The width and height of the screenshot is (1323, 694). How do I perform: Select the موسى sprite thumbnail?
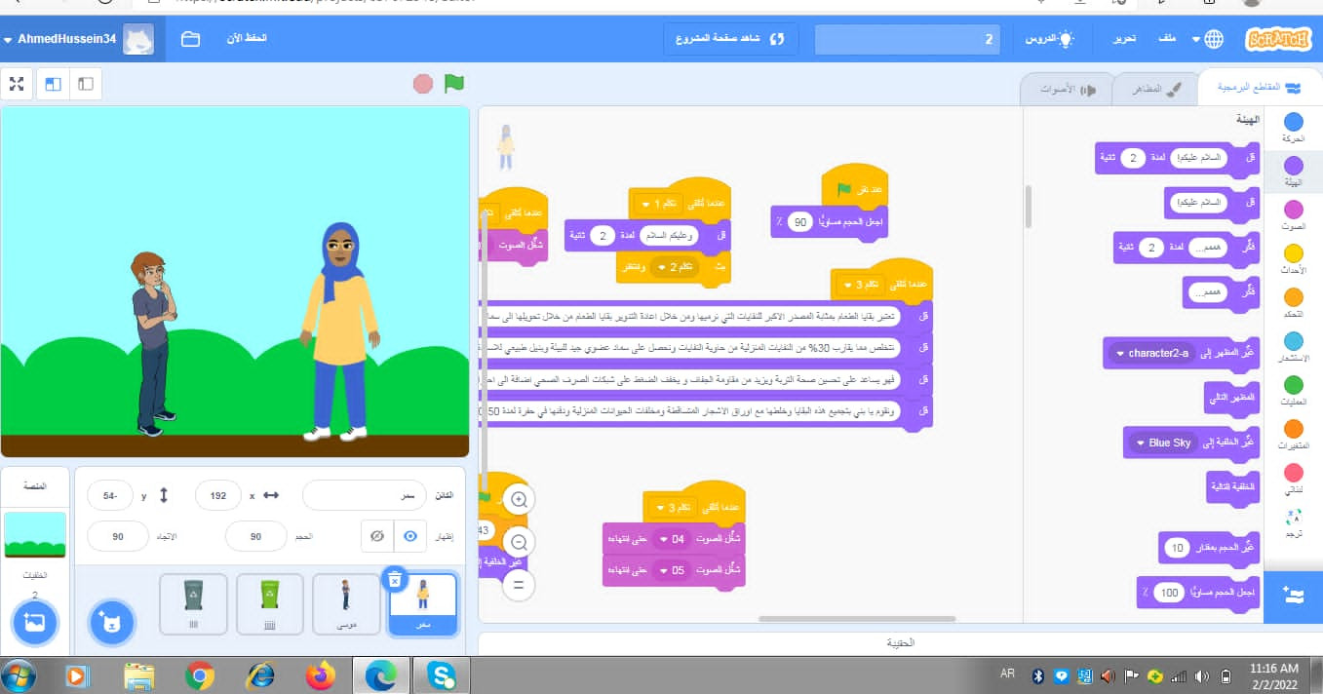click(346, 604)
